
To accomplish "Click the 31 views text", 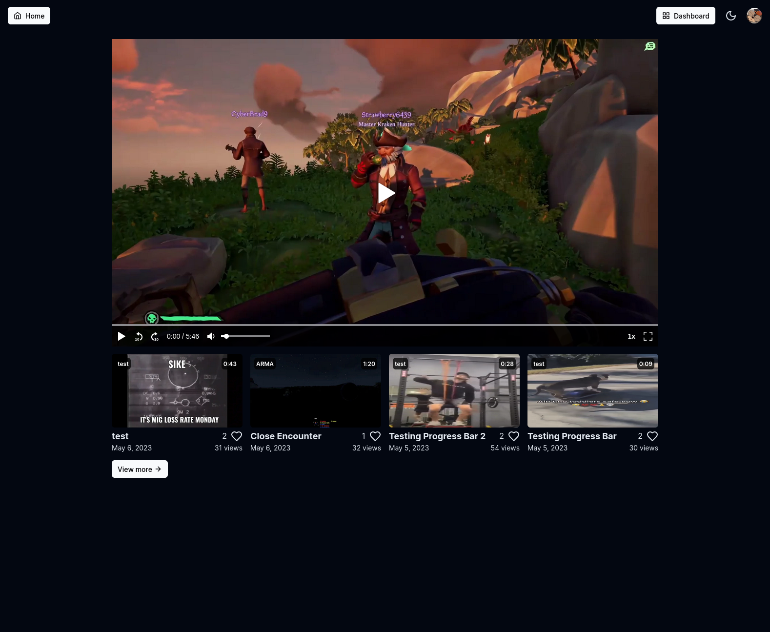I will tap(228, 448).
